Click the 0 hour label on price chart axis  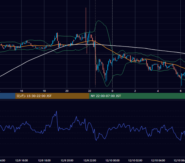(112, 91)
